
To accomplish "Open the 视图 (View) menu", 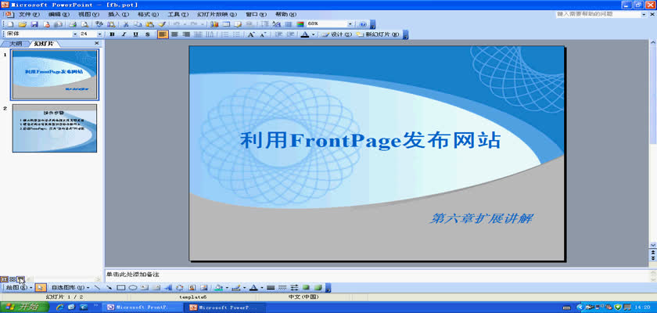I will (88, 14).
